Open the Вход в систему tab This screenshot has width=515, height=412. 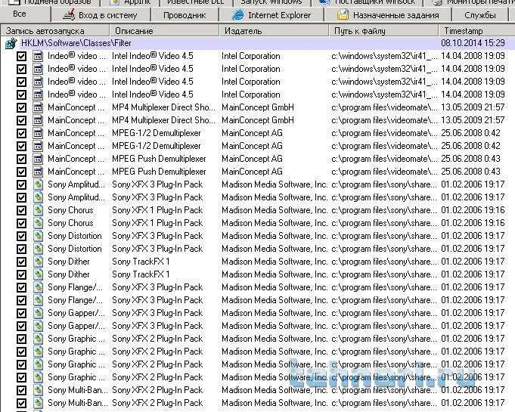click(x=101, y=15)
